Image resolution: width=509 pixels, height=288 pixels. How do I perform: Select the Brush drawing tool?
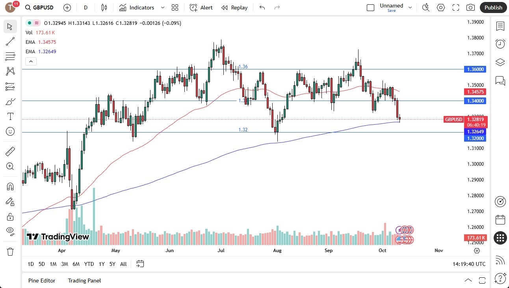[x=10, y=101]
